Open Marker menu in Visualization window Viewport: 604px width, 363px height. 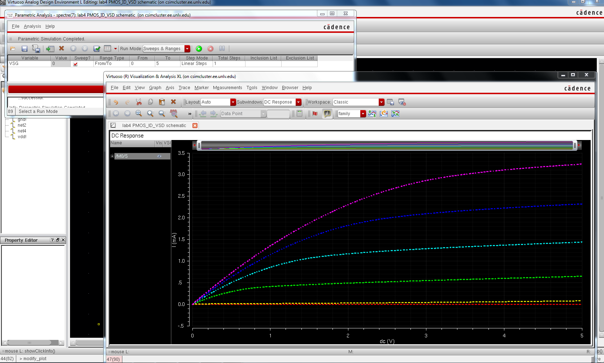(x=201, y=88)
